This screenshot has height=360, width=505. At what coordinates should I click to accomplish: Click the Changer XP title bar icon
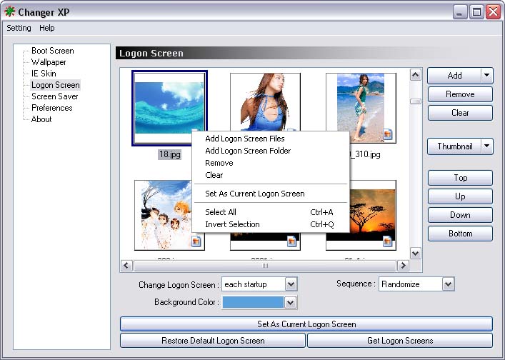10,11
